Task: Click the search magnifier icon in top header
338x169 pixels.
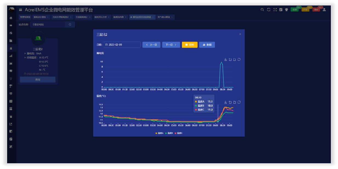Action: tap(262, 10)
